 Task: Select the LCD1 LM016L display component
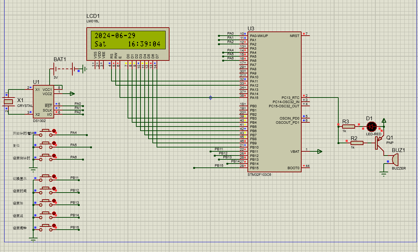pyautogui.click(x=128, y=44)
